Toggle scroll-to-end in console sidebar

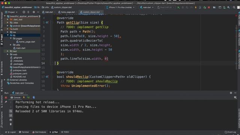pos(11,115)
